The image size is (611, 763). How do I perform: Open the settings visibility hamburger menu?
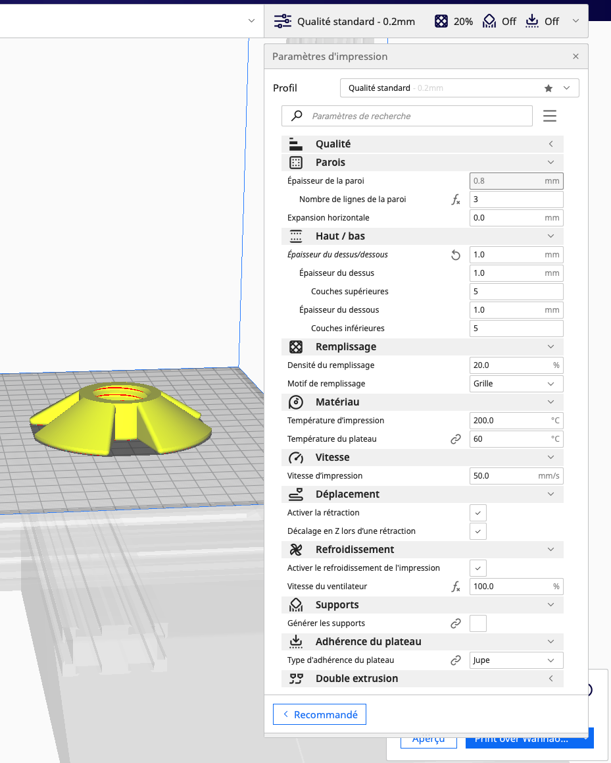(x=550, y=116)
